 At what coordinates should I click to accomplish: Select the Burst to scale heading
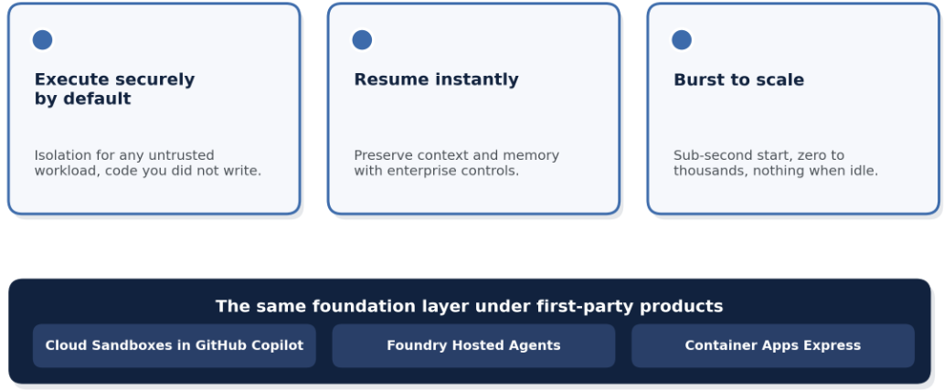pyautogui.click(x=738, y=79)
